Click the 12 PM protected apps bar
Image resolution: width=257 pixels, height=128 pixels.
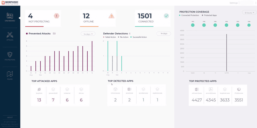(227, 53)
